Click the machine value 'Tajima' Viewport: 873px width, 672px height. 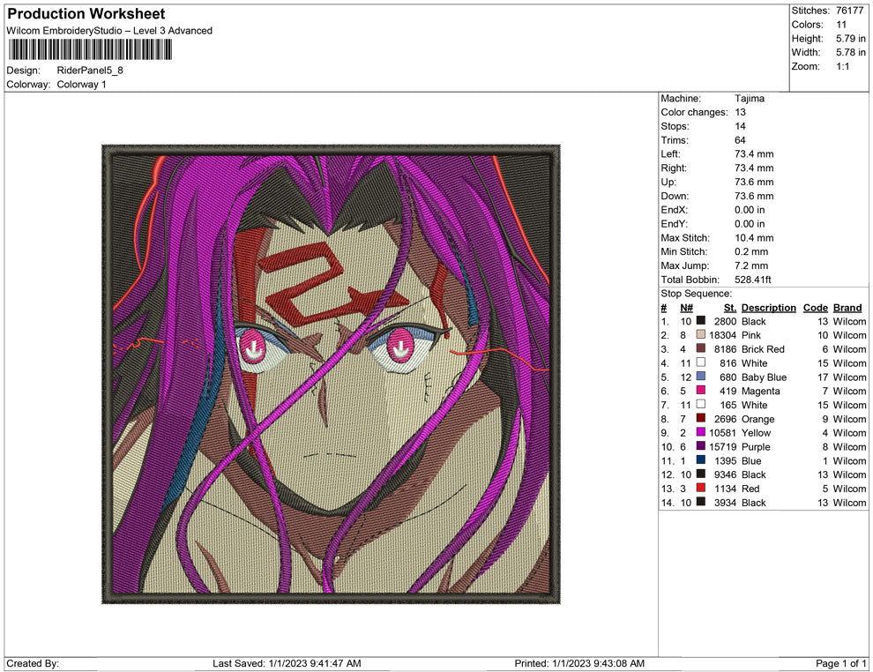(750, 99)
